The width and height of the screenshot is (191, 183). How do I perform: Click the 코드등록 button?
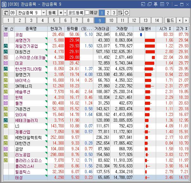pyautogui.click(x=76, y=13)
